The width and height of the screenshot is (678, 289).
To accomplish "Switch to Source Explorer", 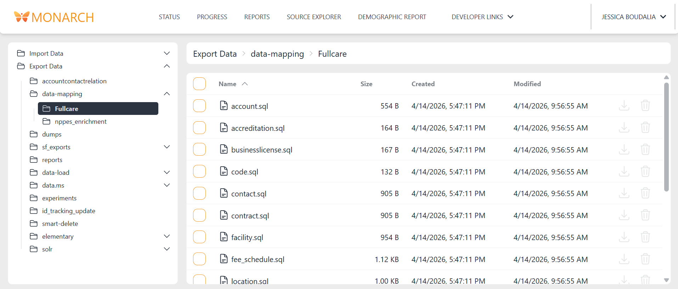I will [314, 17].
